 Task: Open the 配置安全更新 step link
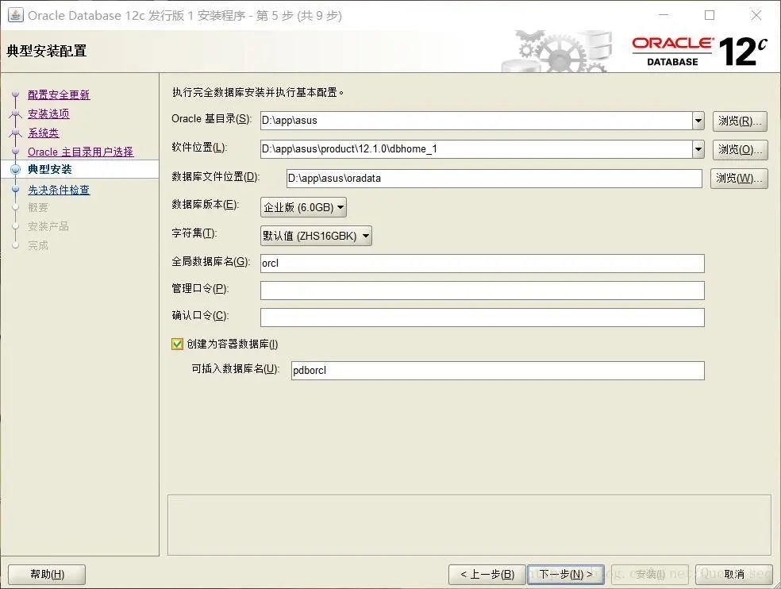(x=59, y=94)
